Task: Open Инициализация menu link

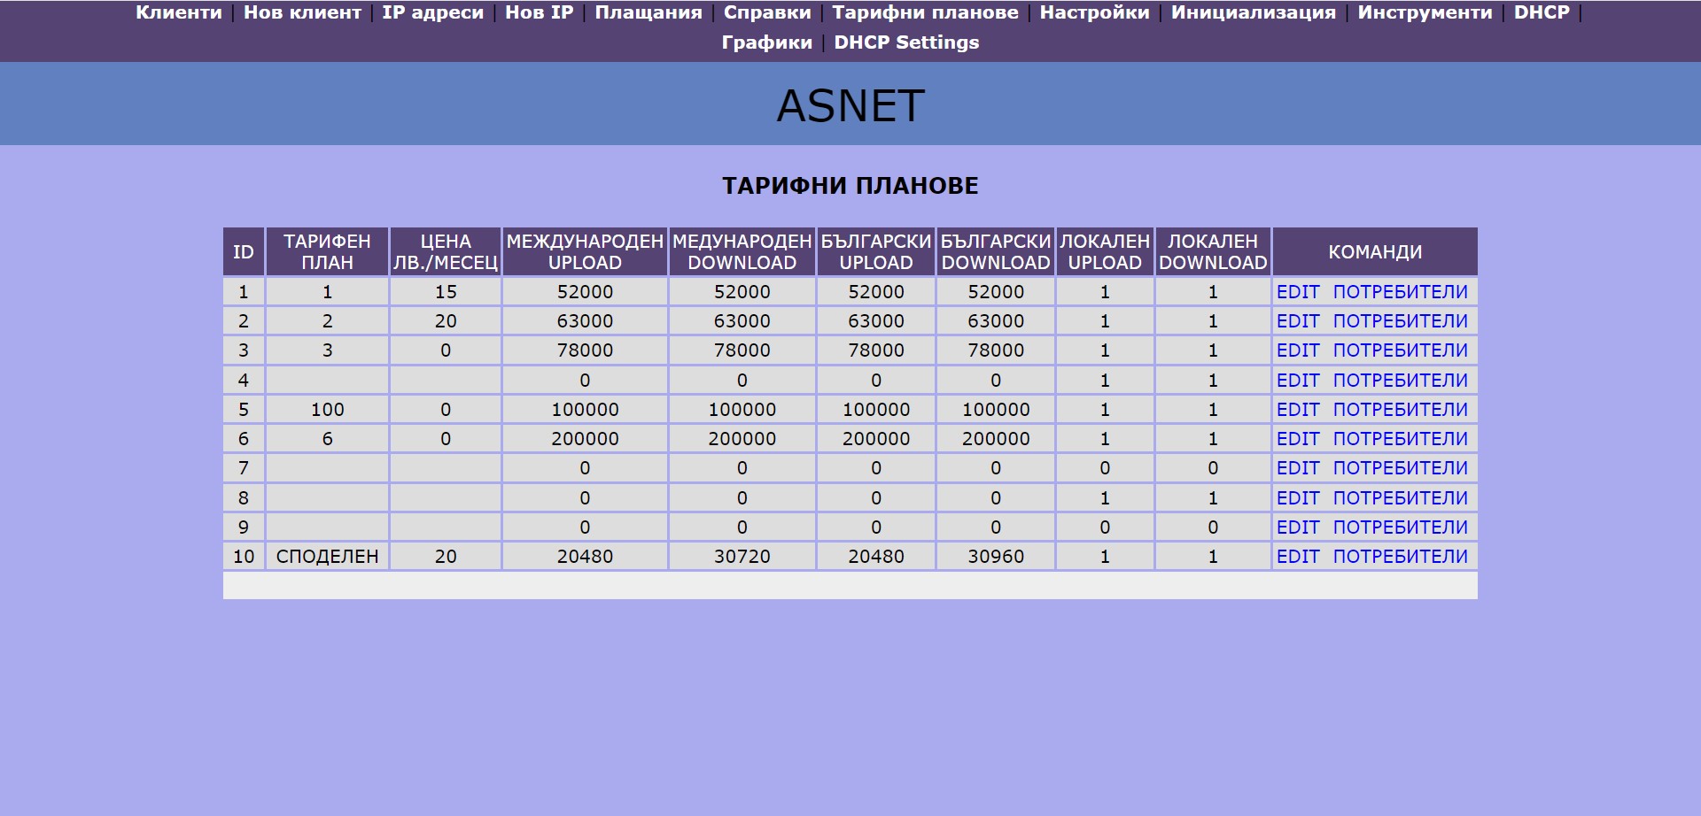Action: [x=1253, y=12]
